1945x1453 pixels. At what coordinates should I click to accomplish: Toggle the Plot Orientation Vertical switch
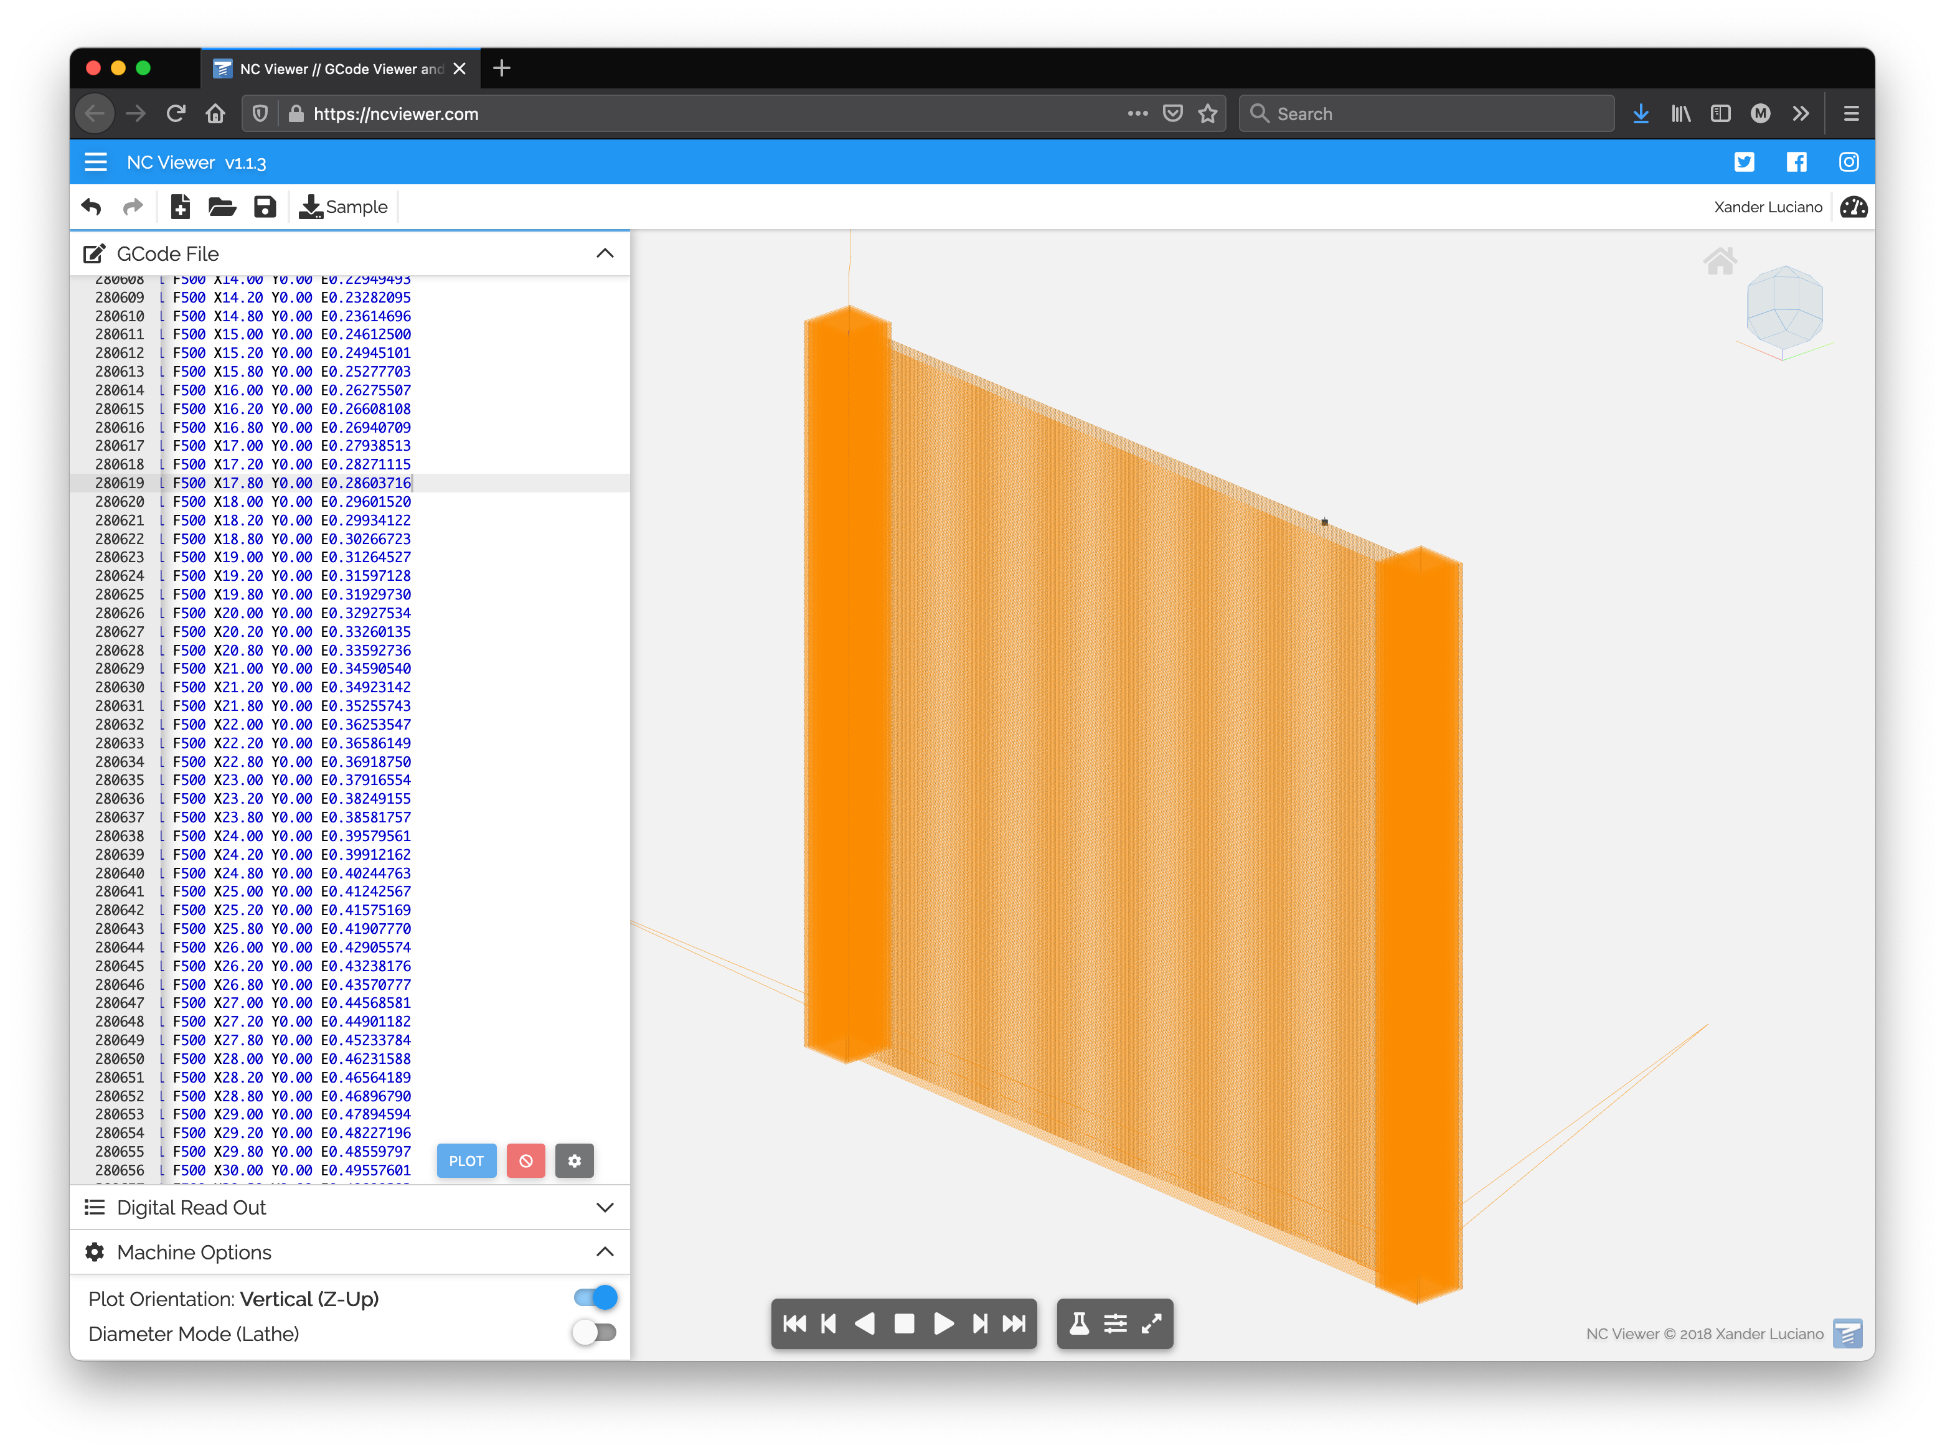point(597,1297)
